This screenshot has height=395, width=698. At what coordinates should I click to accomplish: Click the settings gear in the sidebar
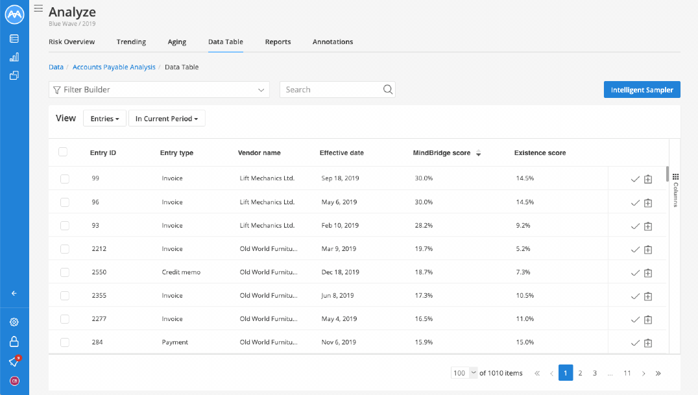click(x=14, y=322)
